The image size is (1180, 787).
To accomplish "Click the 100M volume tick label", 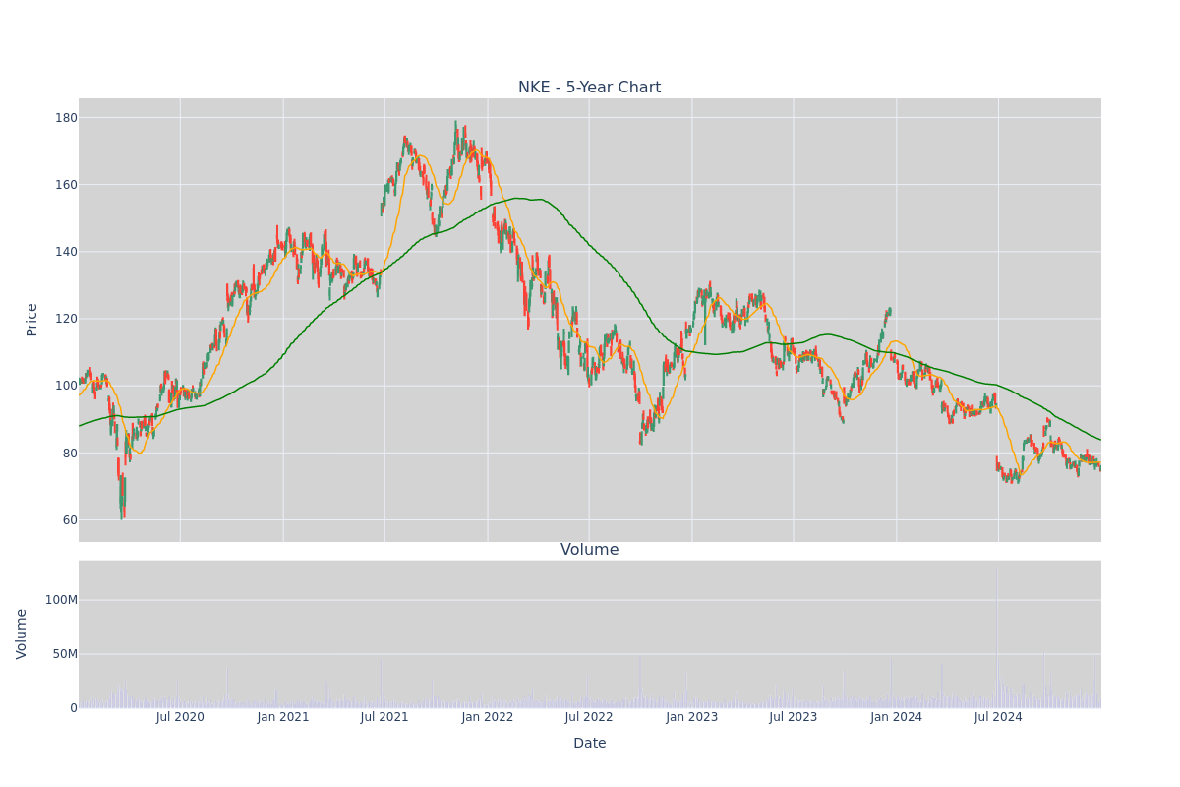I will tap(61, 600).
